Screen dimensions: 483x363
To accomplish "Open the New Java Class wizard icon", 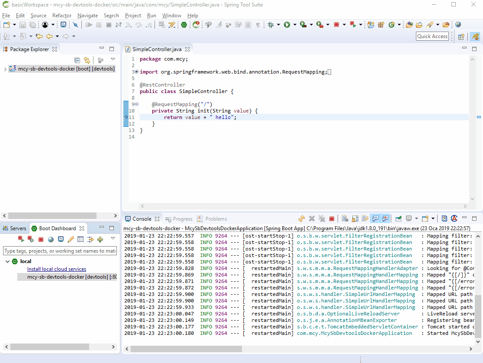I will [x=392, y=25].
